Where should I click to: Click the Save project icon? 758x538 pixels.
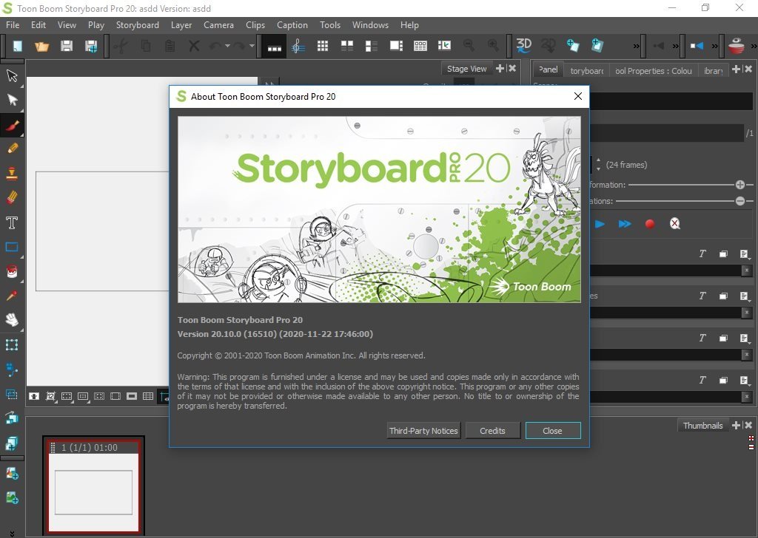pyautogui.click(x=67, y=46)
